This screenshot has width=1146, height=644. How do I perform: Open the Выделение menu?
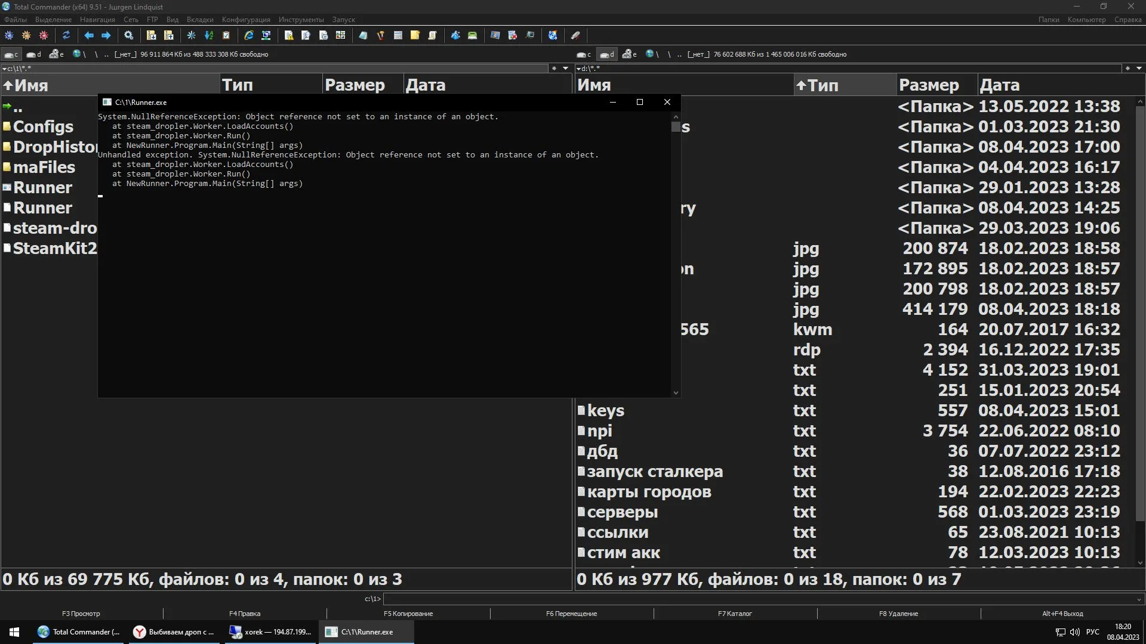tap(53, 20)
